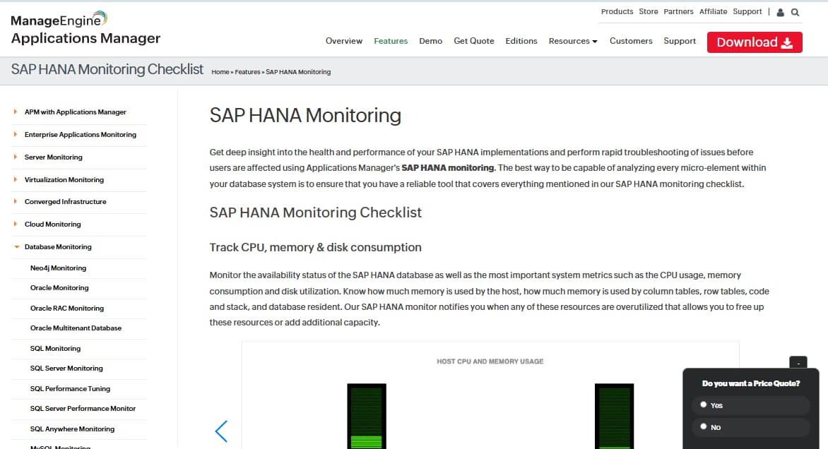Open the Resources dropdown menu

(572, 41)
